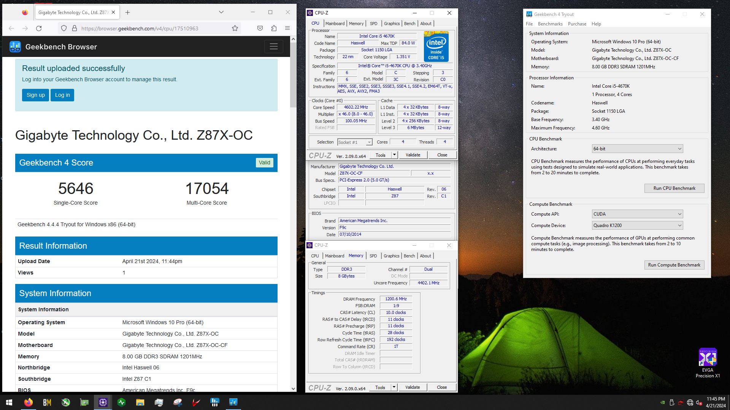Screen dimensions: 730x410
Task: Expand Tools arrow in lower CPU-Z window
Action: coord(394,387)
